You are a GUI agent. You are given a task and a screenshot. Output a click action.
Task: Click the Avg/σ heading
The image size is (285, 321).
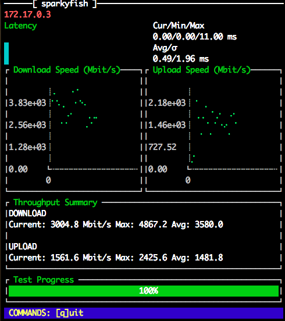165,48
